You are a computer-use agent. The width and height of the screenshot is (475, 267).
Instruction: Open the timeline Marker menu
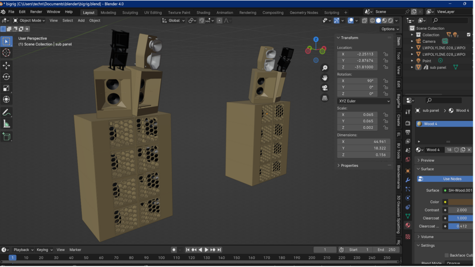tap(76, 250)
